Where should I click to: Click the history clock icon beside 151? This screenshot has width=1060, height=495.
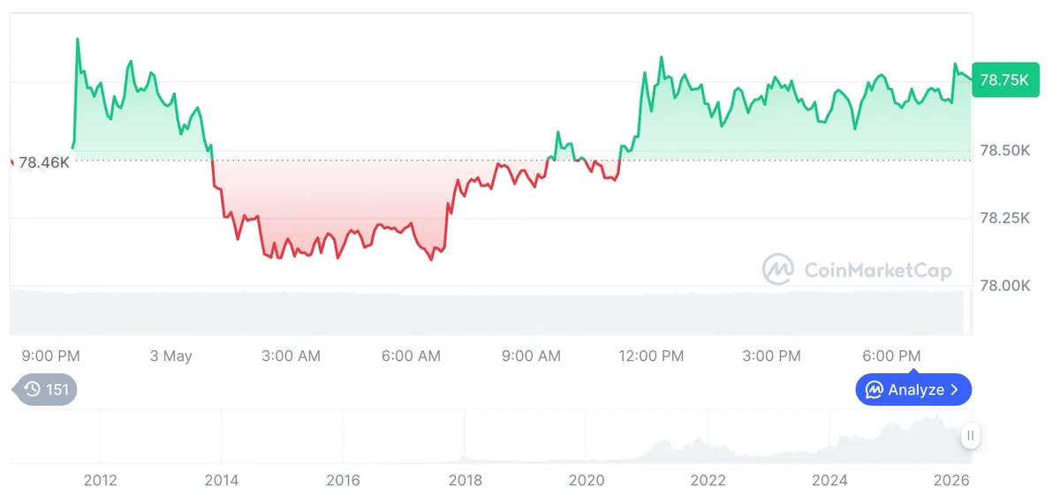point(33,389)
